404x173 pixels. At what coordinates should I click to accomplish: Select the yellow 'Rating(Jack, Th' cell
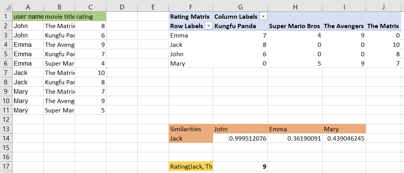coord(191,167)
